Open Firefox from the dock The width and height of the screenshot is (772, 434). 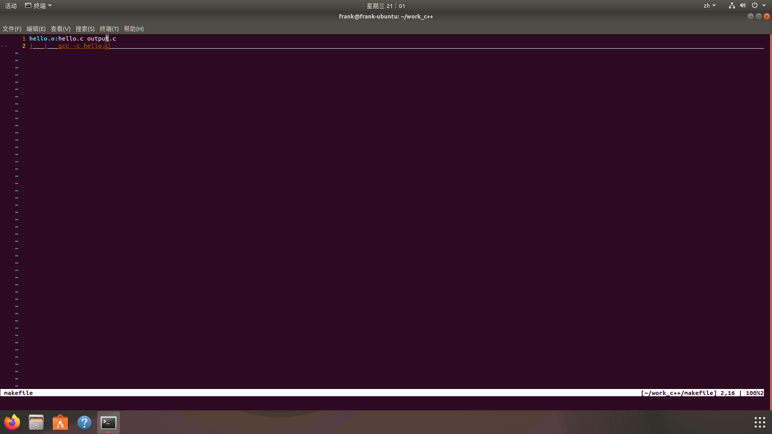[12, 422]
